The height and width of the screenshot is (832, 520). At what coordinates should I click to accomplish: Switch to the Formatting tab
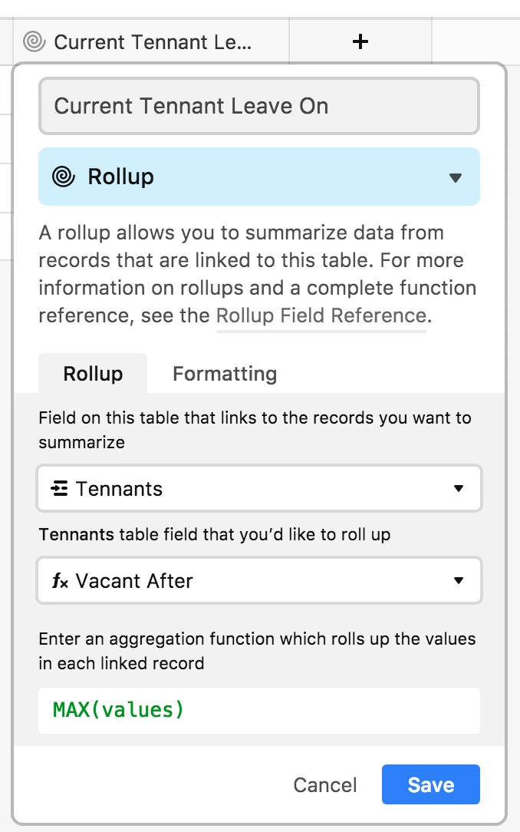click(225, 374)
